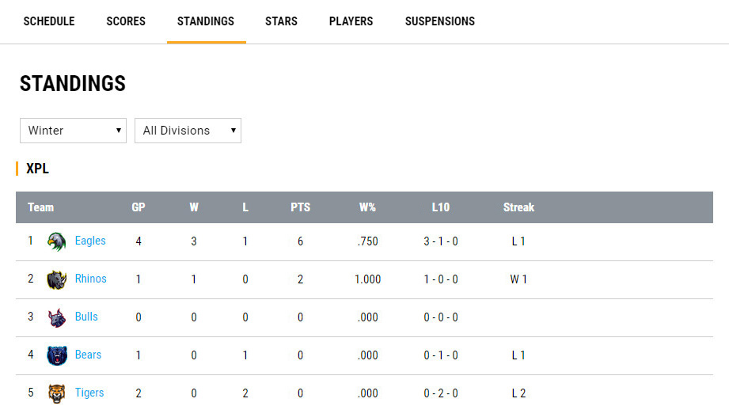Click the PTS column header

(300, 207)
